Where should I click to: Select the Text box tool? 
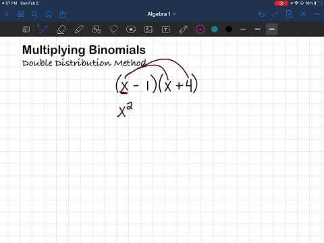[x=165, y=30]
